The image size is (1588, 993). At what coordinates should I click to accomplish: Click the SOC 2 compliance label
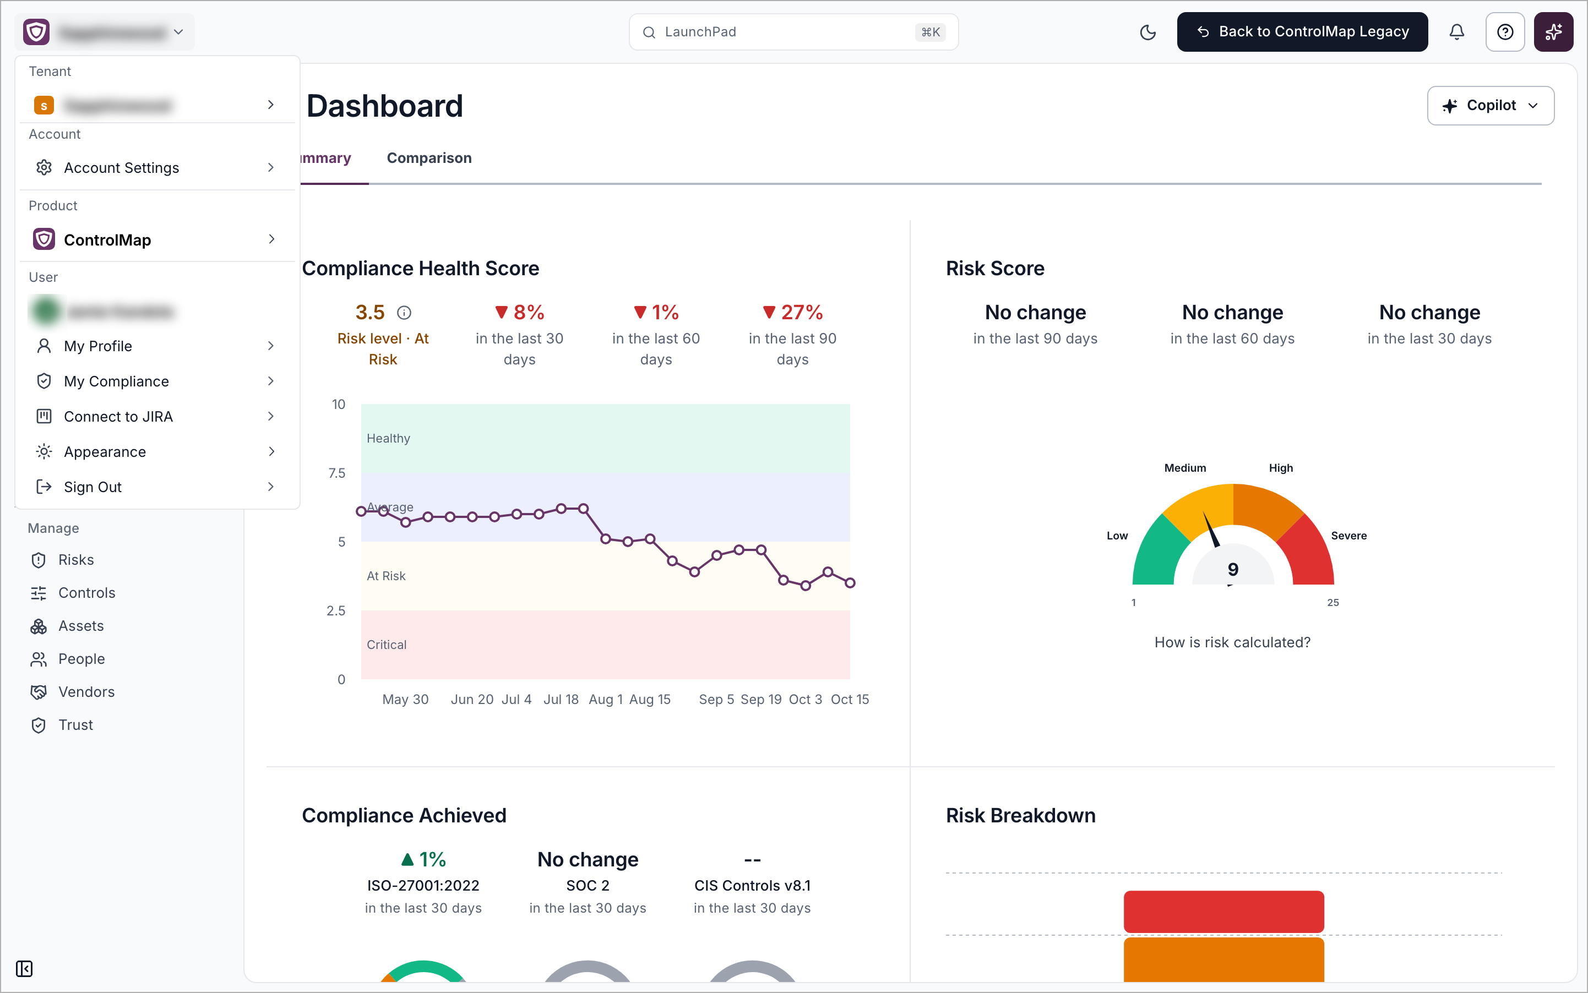click(588, 886)
